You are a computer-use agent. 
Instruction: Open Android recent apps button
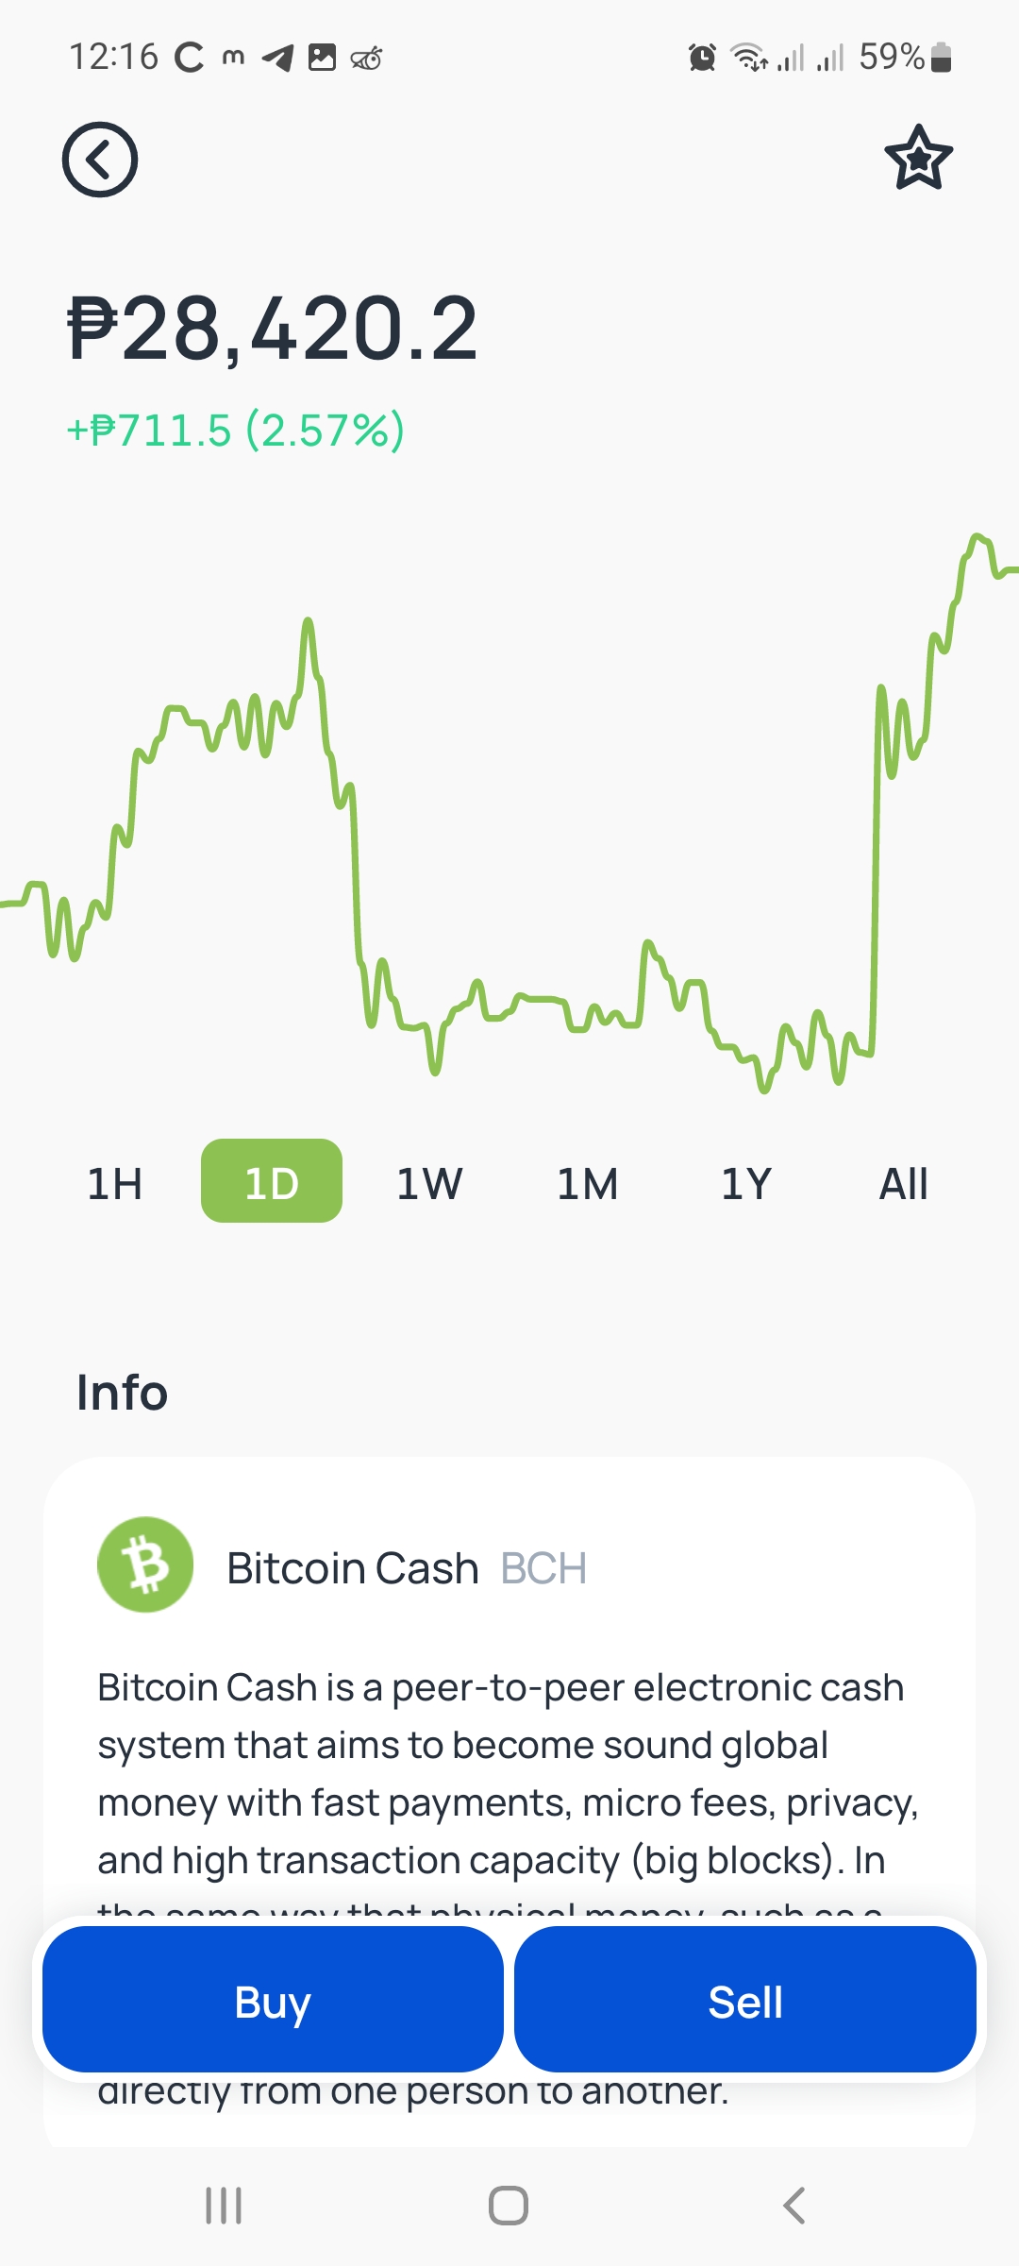coord(224,2206)
